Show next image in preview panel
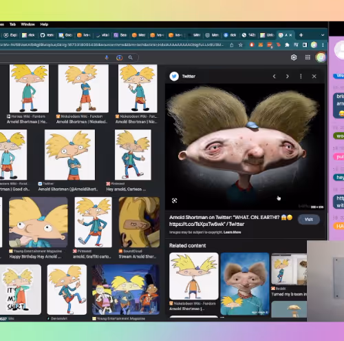Image resolution: width=344 pixels, height=341 pixels. pyautogui.click(x=288, y=76)
